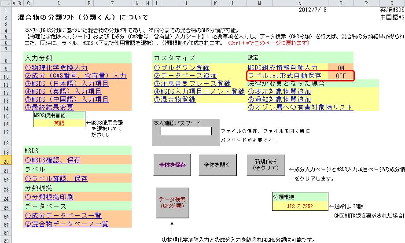Select row header 10

(x=6, y=77)
